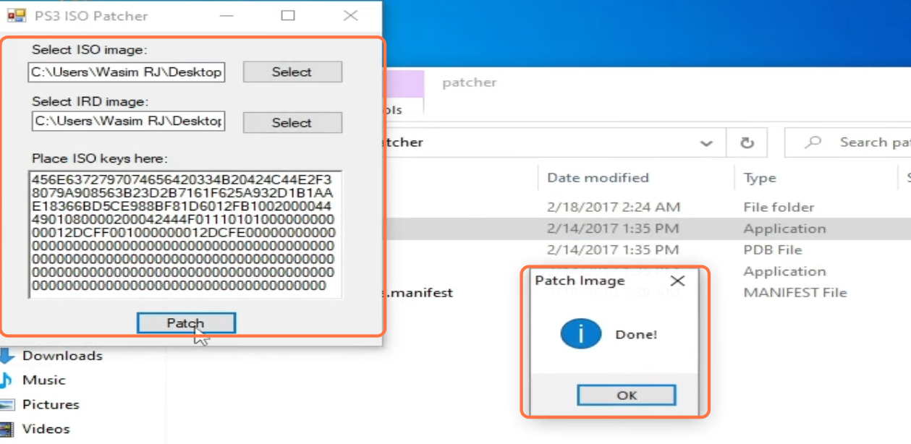Expand the Explorer address bar history dropdown
Viewport: 911px width, 444px height.
706,143
